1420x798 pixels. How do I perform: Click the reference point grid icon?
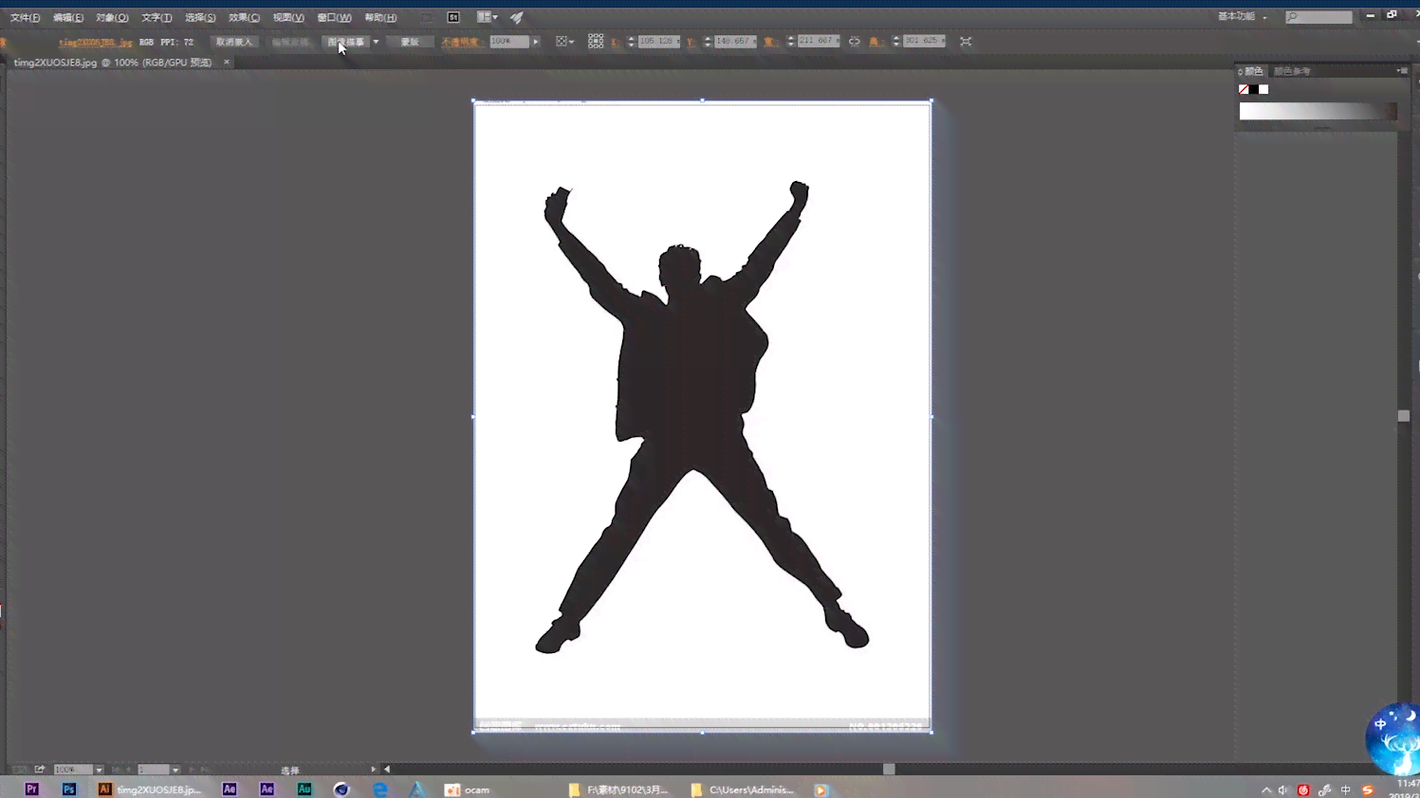click(596, 42)
